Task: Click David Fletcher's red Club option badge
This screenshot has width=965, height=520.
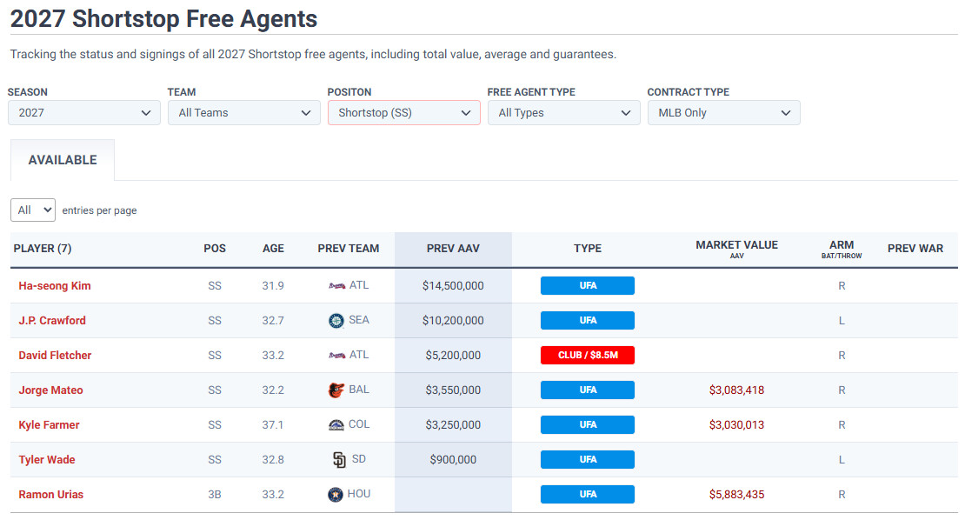Action: 588,356
